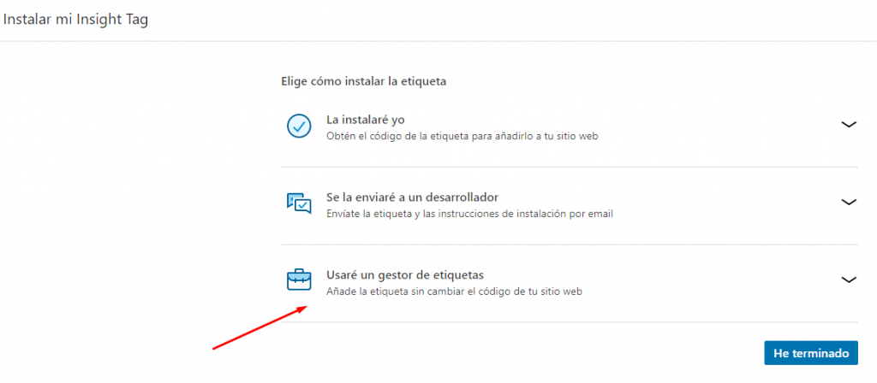Screen dimensions: 877x383
Task: Click the checkmark circle icon for La instalaré yo
Action: pyautogui.click(x=299, y=127)
